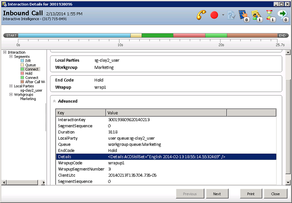Click the gold telephone handset icon

coord(201,15)
